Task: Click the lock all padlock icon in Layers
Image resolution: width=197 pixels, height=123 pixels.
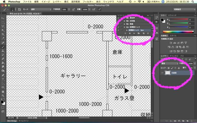Action: point(179,68)
